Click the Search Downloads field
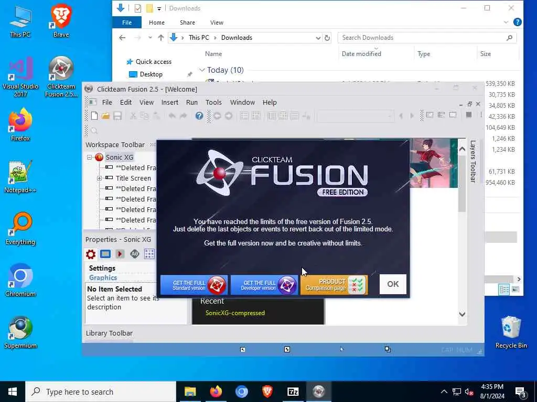The image size is (537, 402). point(427,38)
